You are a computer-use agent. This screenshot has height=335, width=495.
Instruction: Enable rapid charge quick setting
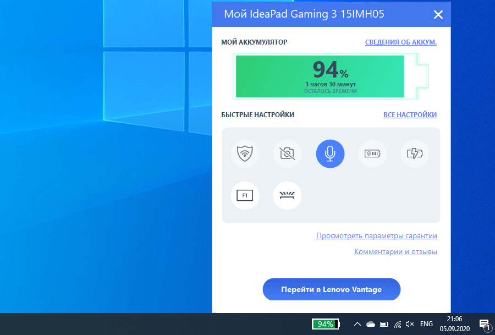(415, 154)
